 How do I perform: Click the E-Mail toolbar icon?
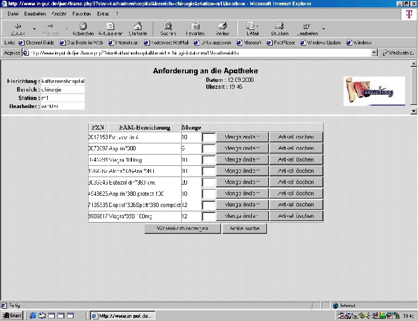252,29
